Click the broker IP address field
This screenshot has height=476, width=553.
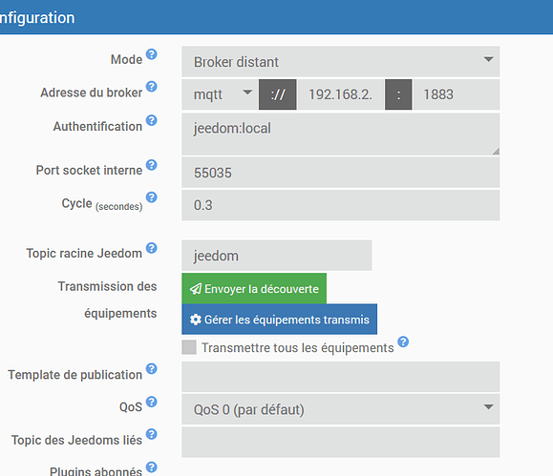341,94
